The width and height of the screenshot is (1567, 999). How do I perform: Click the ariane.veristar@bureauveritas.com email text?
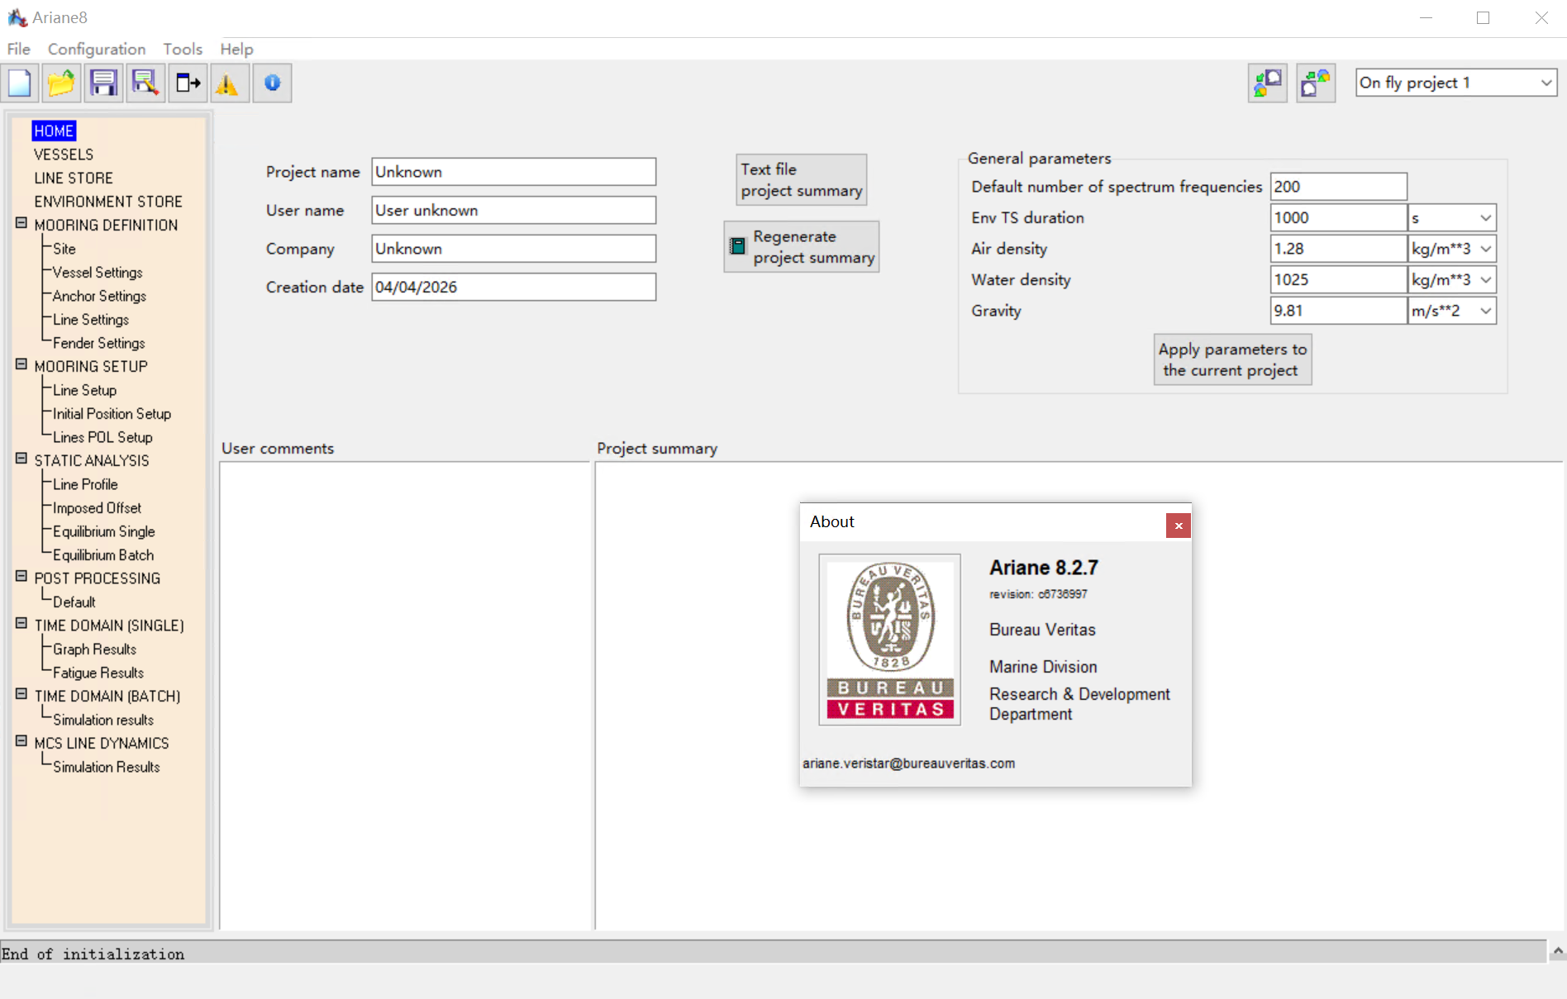click(908, 764)
